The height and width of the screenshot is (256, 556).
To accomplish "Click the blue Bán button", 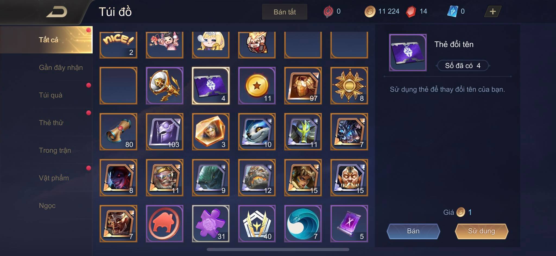I will (413, 231).
